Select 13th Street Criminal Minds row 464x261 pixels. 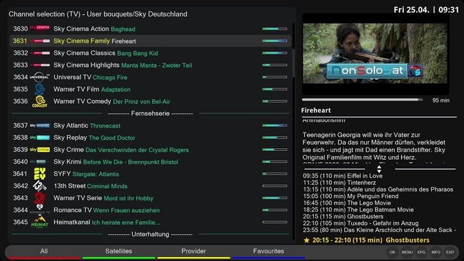(x=150, y=186)
